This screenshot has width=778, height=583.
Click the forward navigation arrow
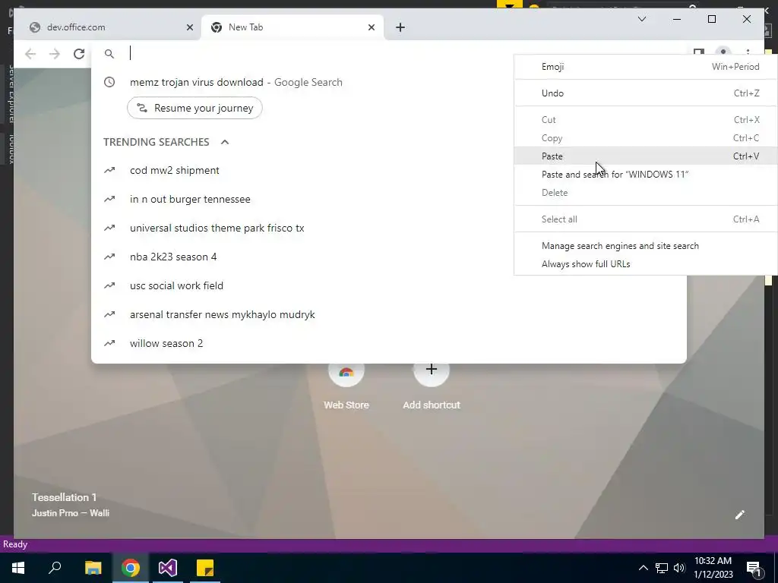(x=55, y=54)
